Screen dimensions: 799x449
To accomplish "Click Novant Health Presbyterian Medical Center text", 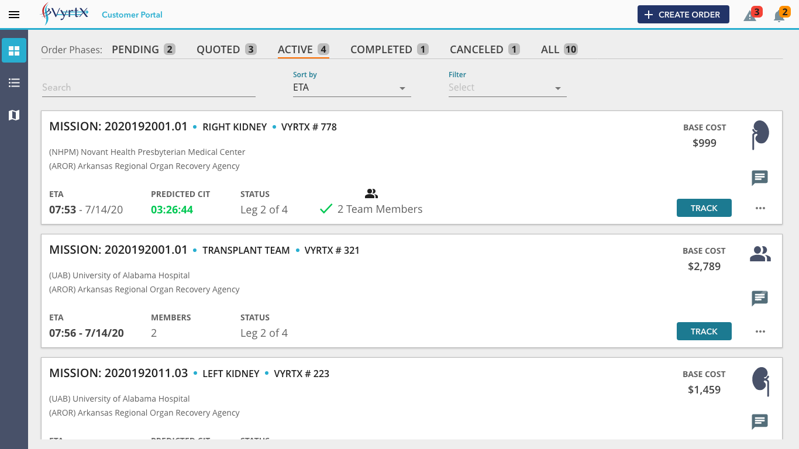I will point(147,152).
